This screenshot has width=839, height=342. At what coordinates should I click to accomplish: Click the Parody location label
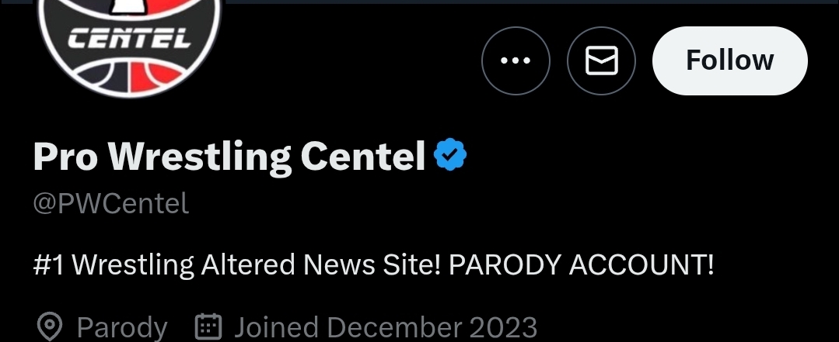tap(121, 327)
